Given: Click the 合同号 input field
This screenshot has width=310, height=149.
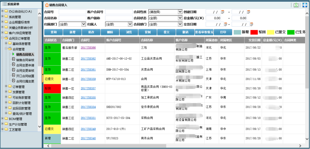Looking at the screenshot, I should tap(72, 12).
